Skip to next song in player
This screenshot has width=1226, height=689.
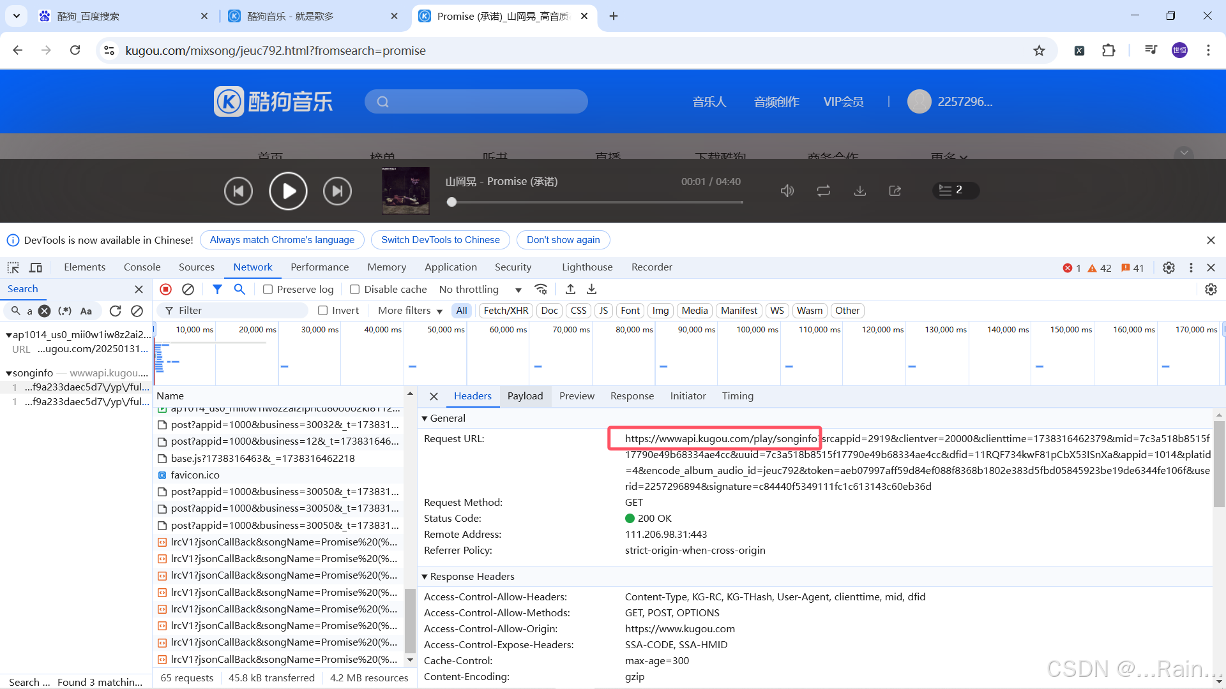click(337, 191)
